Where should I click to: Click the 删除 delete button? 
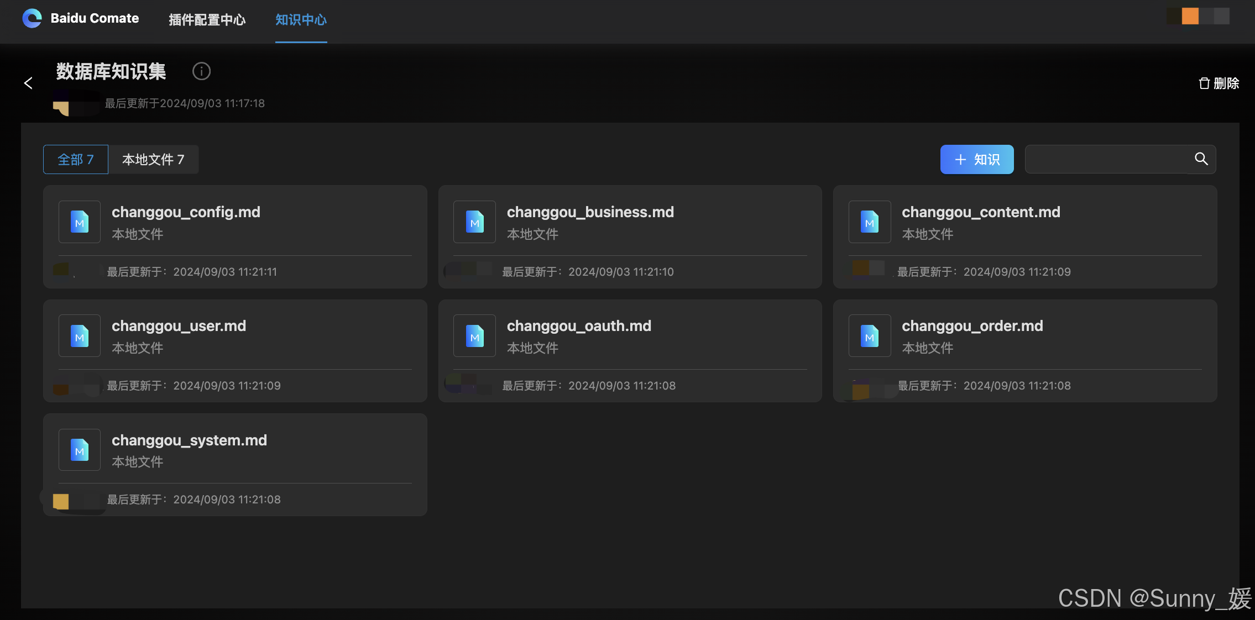coord(1219,83)
